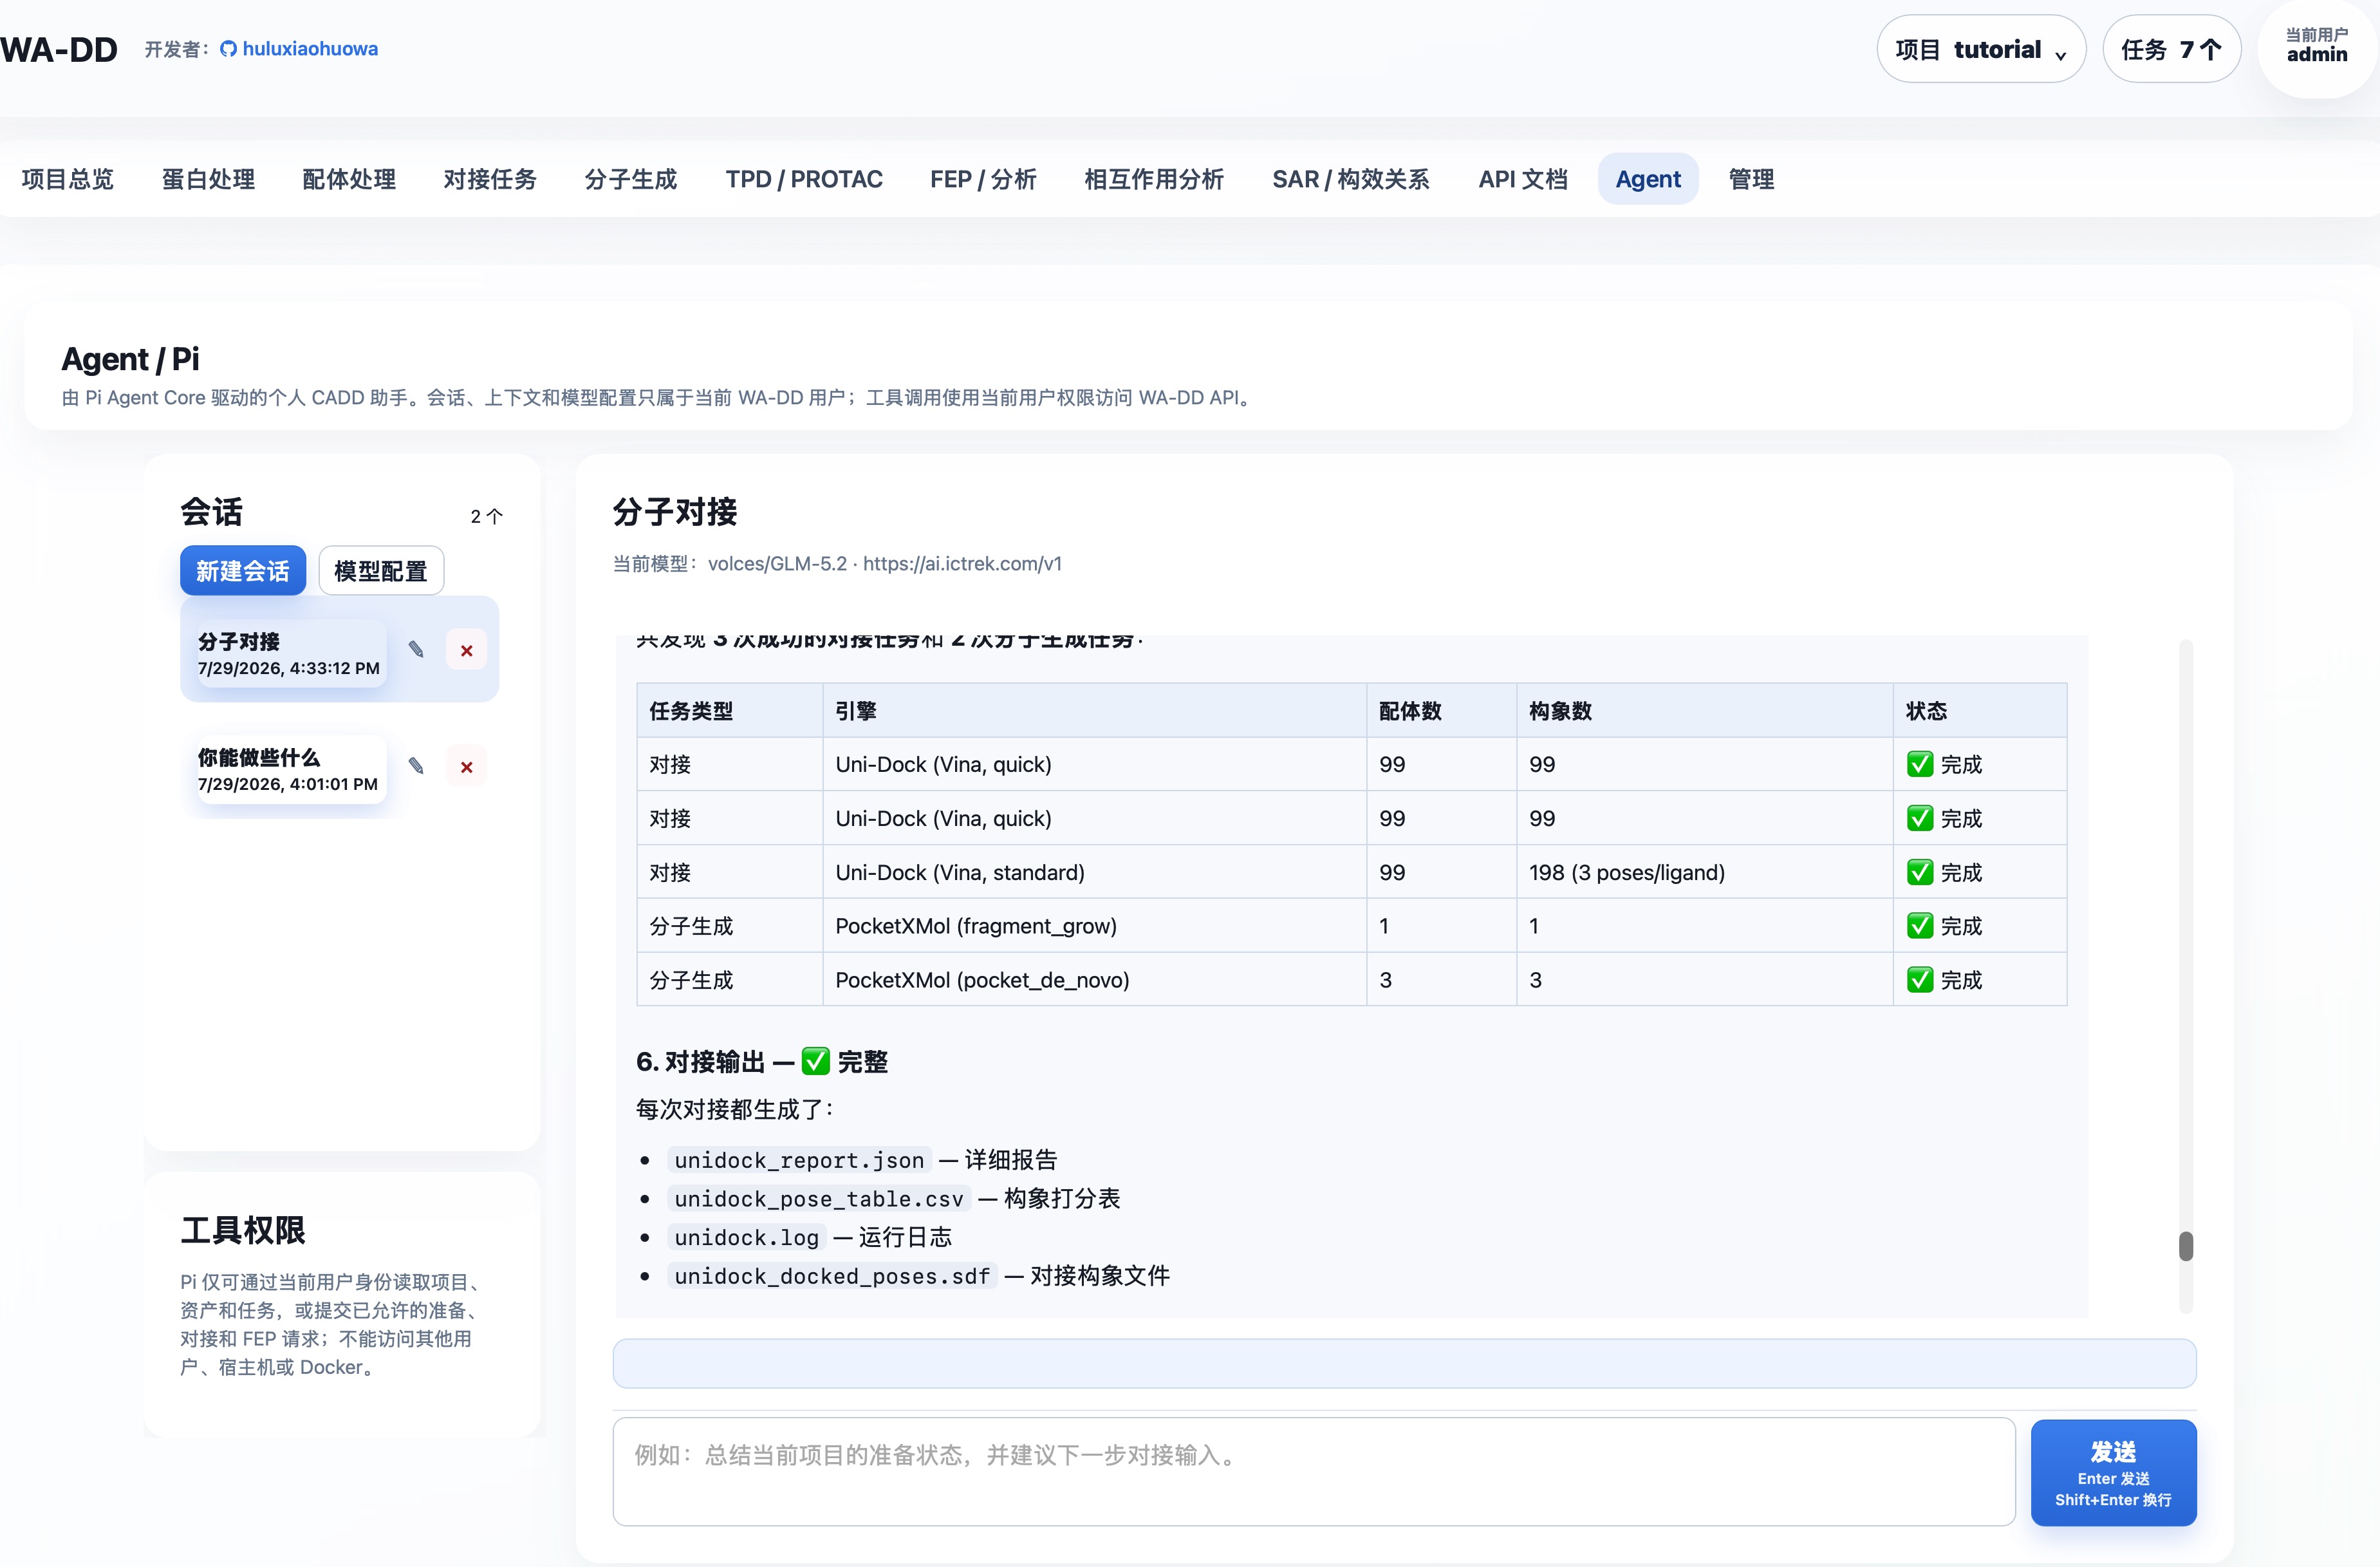The width and height of the screenshot is (2380, 1567).
Task: Click the 新建会话 button
Action: click(x=243, y=570)
